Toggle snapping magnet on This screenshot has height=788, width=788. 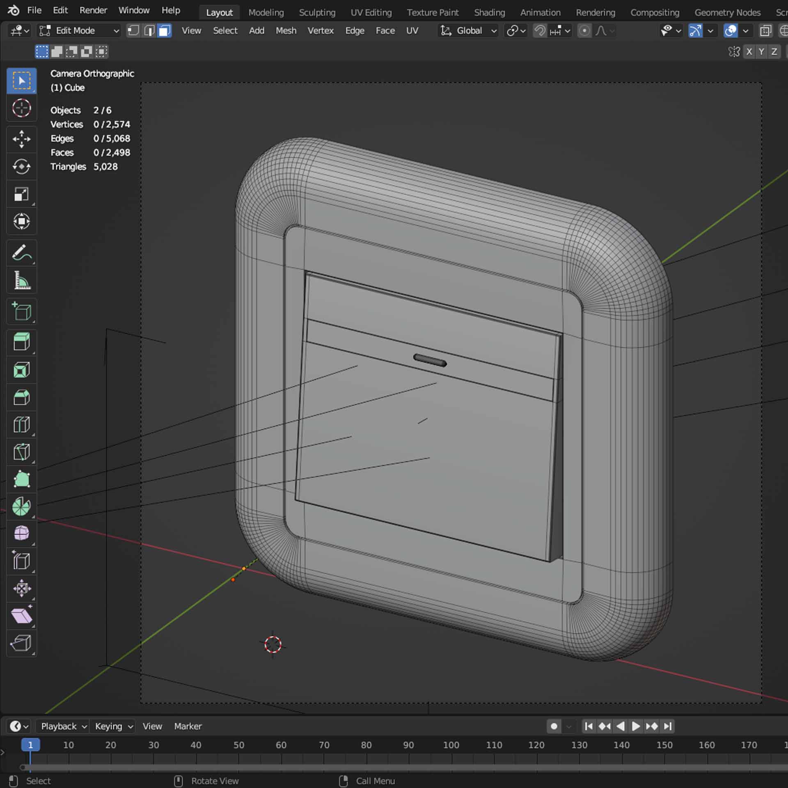coord(540,31)
